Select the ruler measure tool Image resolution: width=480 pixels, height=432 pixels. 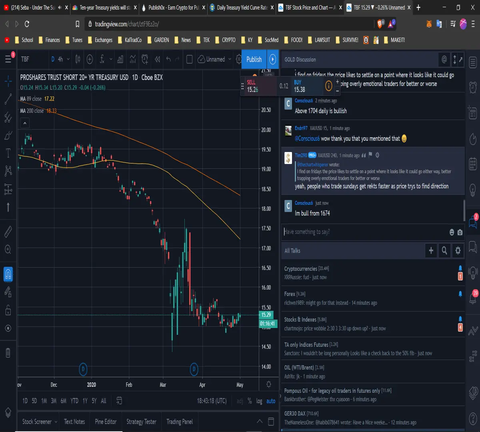pos(8,231)
